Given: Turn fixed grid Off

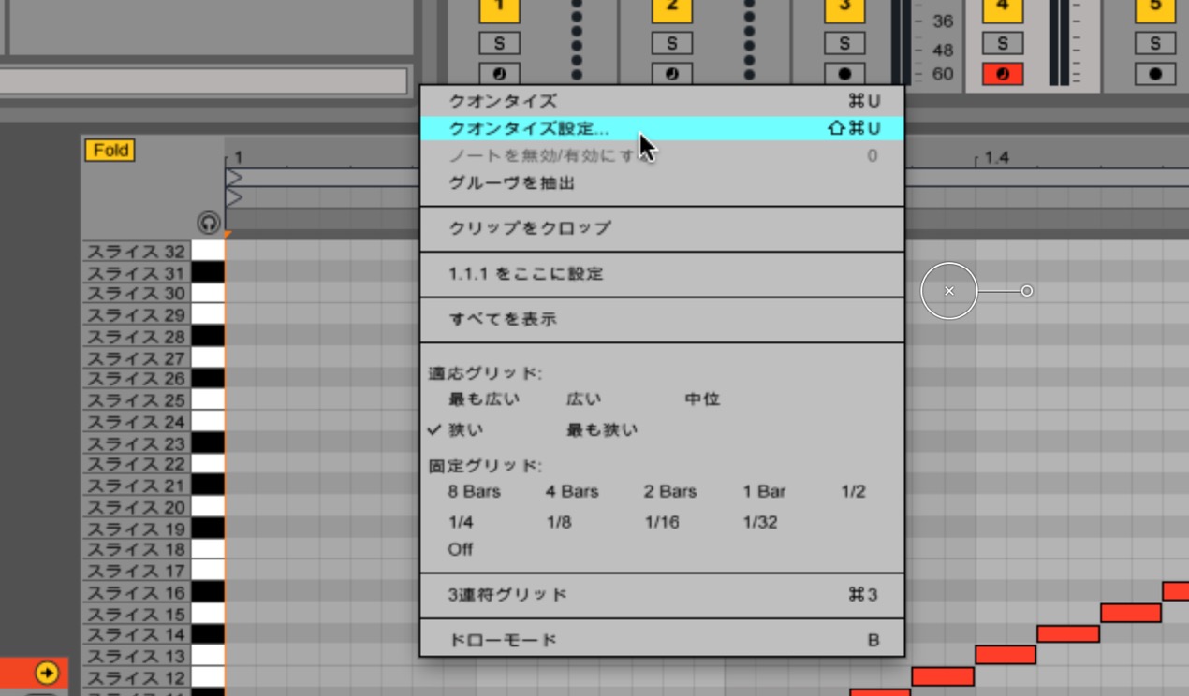Looking at the screenshot, I should click(460, 549).
